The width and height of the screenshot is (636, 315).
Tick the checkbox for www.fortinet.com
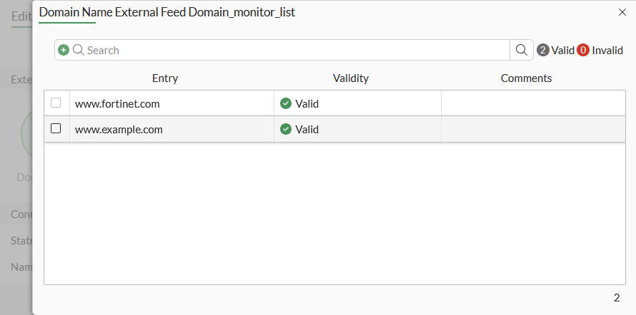coord(56,103)
